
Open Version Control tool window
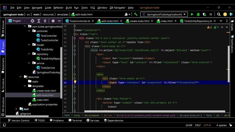[19, 121]
